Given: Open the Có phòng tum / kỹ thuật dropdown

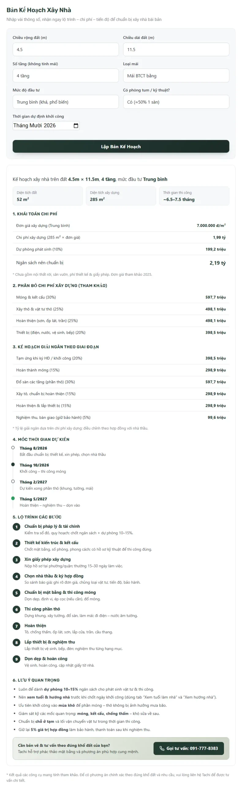Looking at the screenshot, I should point(176,102).
